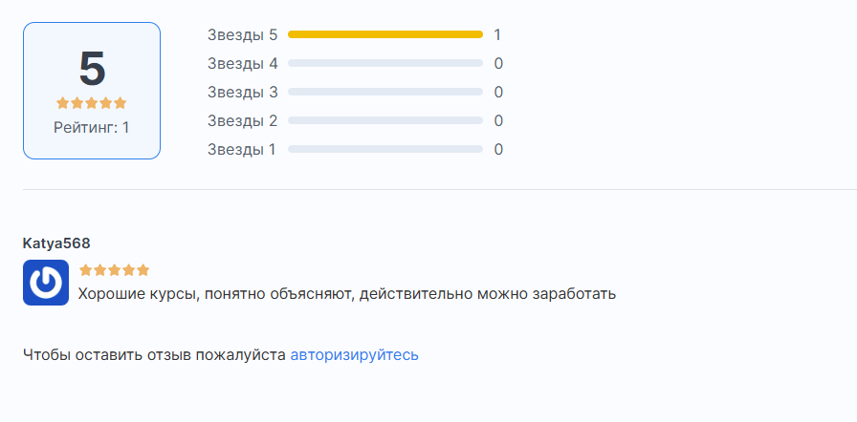Click the Рейтинг: 1 text
Screen dimensions: 857x422
click(91, 128)
